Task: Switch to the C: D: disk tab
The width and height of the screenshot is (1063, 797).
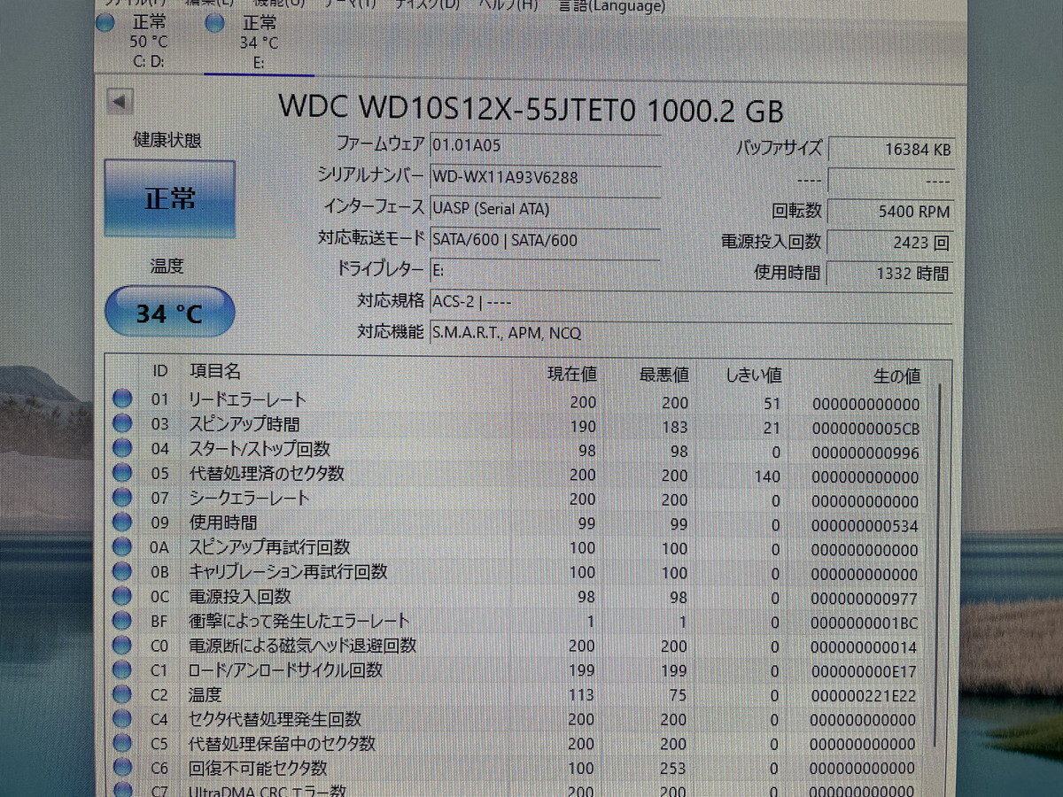Action: click(x=148, y=42)
